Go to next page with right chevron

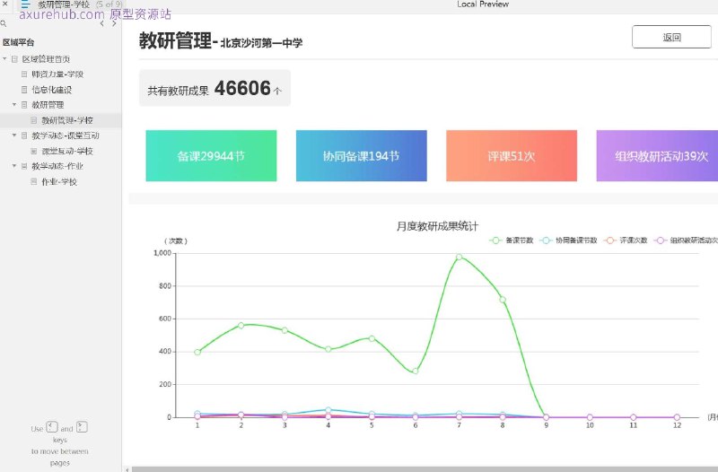click(x=114, y=23)
